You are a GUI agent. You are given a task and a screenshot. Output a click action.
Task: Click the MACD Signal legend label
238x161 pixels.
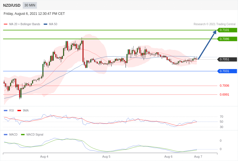coord(35,134)
